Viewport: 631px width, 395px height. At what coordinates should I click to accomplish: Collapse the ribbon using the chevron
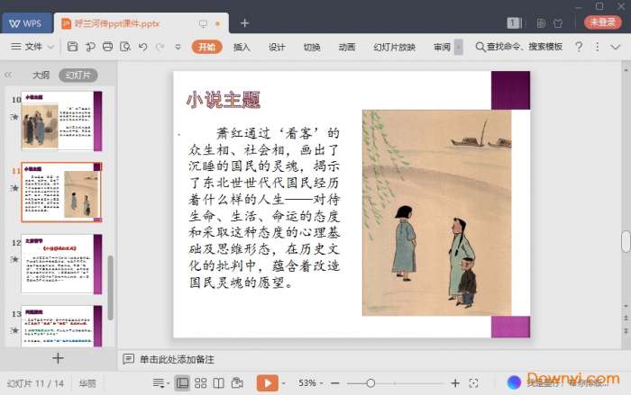616,47
